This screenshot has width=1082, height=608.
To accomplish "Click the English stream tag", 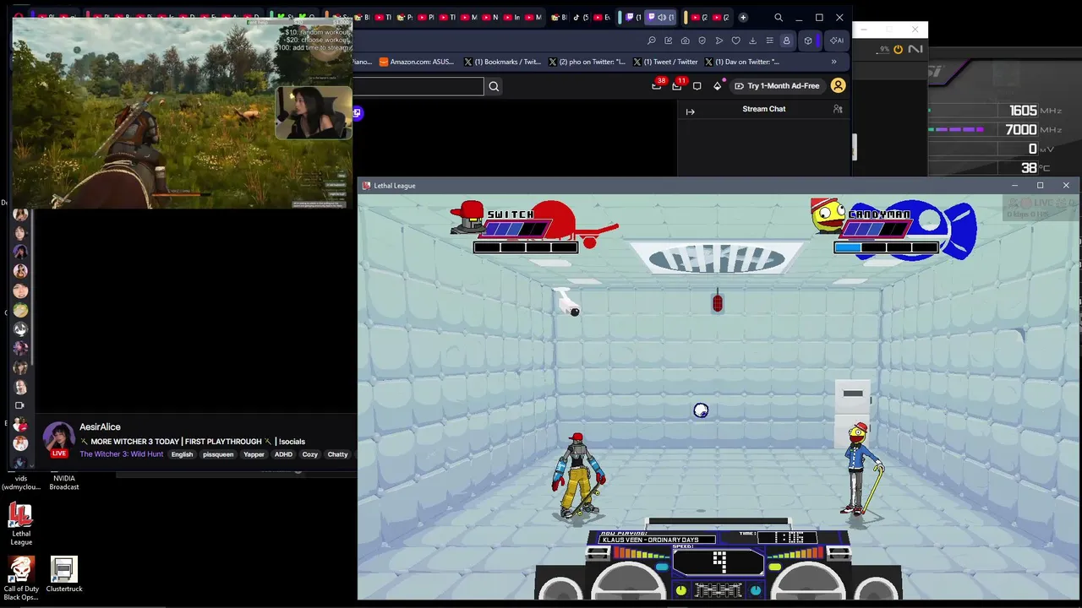I will [x=182, y=454].
